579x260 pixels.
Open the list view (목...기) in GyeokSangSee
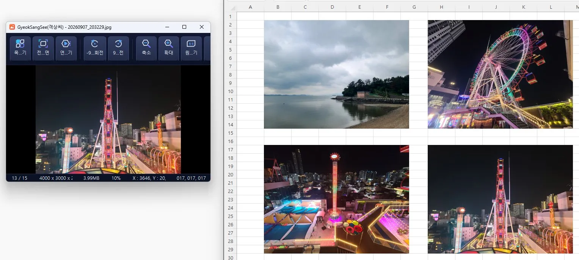(20, 48)
